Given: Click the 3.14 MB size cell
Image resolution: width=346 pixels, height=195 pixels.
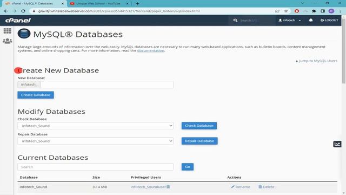Looking at the screenshot, I should (x=99, y=187).
